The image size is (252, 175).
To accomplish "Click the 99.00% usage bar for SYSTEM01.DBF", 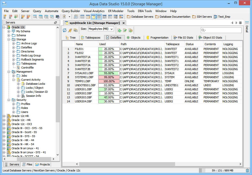I will [109, 77].
